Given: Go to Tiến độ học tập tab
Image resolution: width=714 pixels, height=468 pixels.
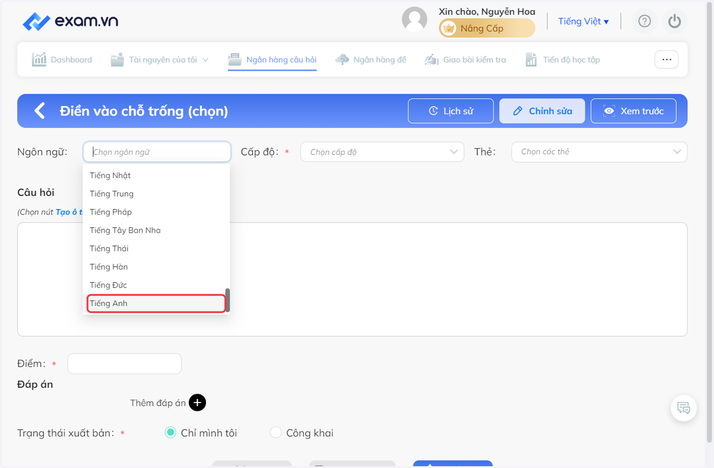Looking at the screenshot, I should pyautogui.click(x=562, y=60).
